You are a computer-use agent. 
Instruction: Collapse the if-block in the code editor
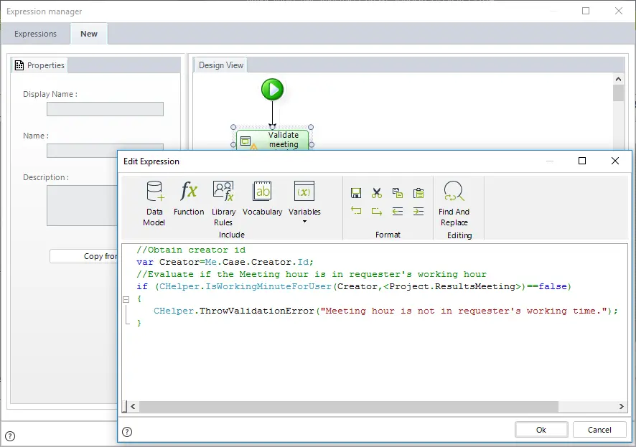[126, 299]
